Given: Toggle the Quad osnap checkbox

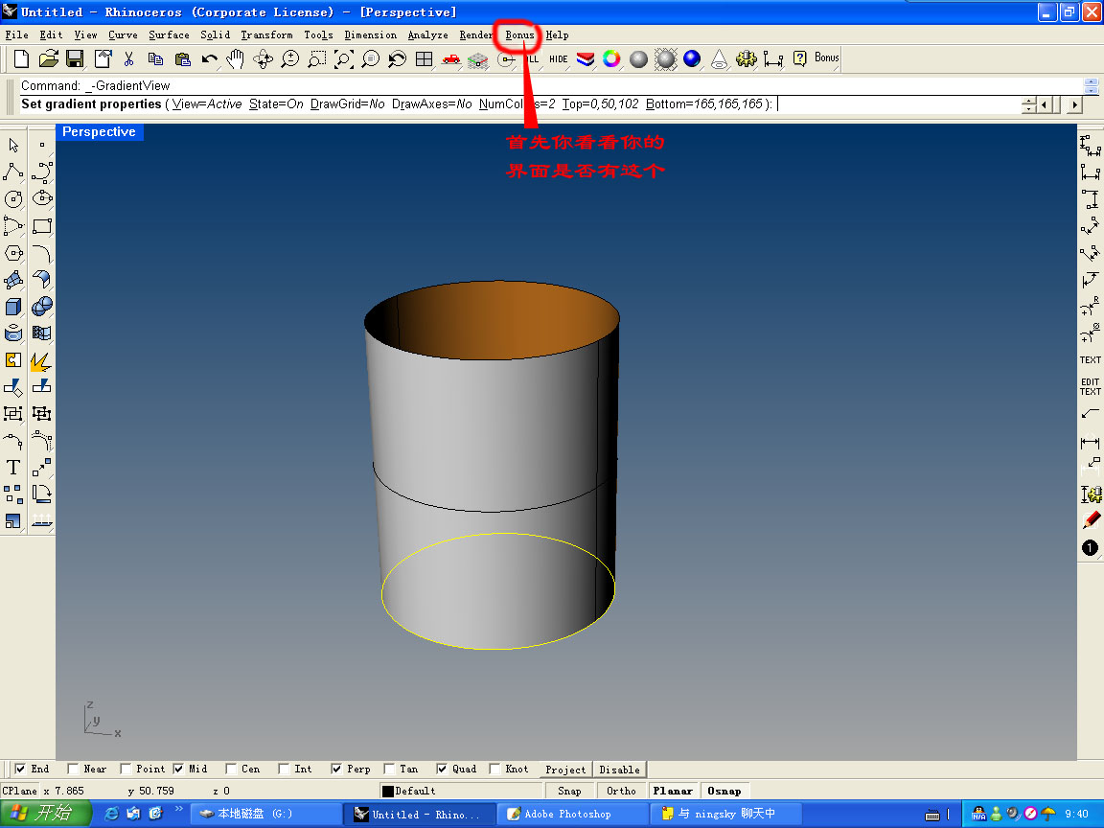Looking at the screenshot, I should pyautogui.click(x=442, y=769).
